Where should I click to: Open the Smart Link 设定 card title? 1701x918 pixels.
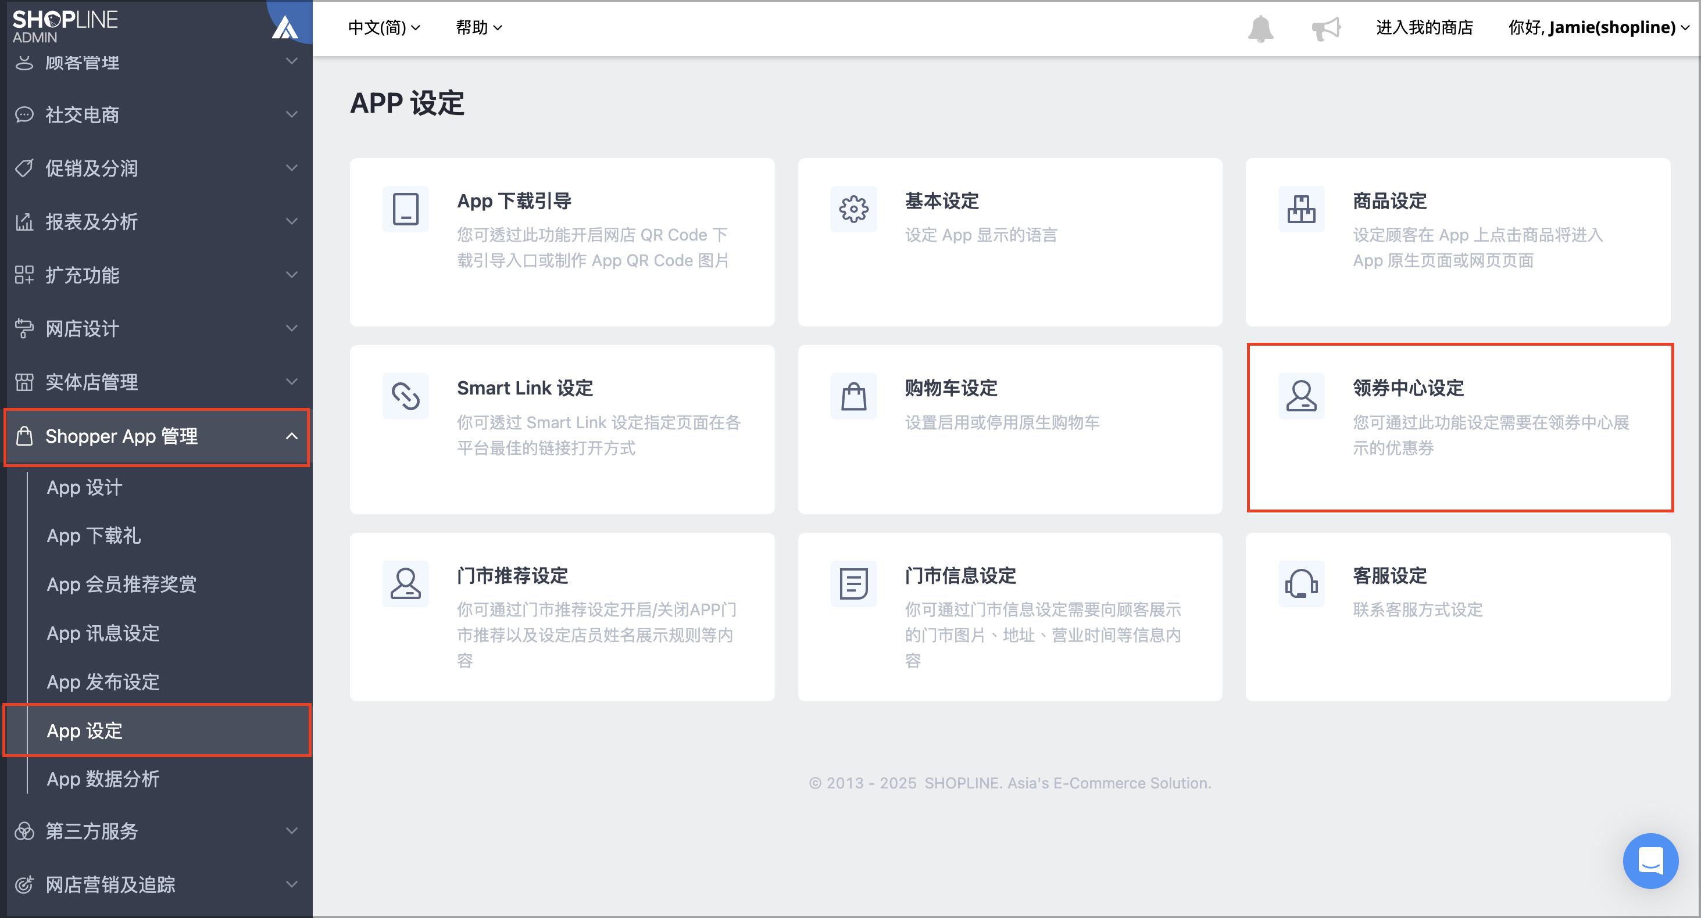point(525,389)
